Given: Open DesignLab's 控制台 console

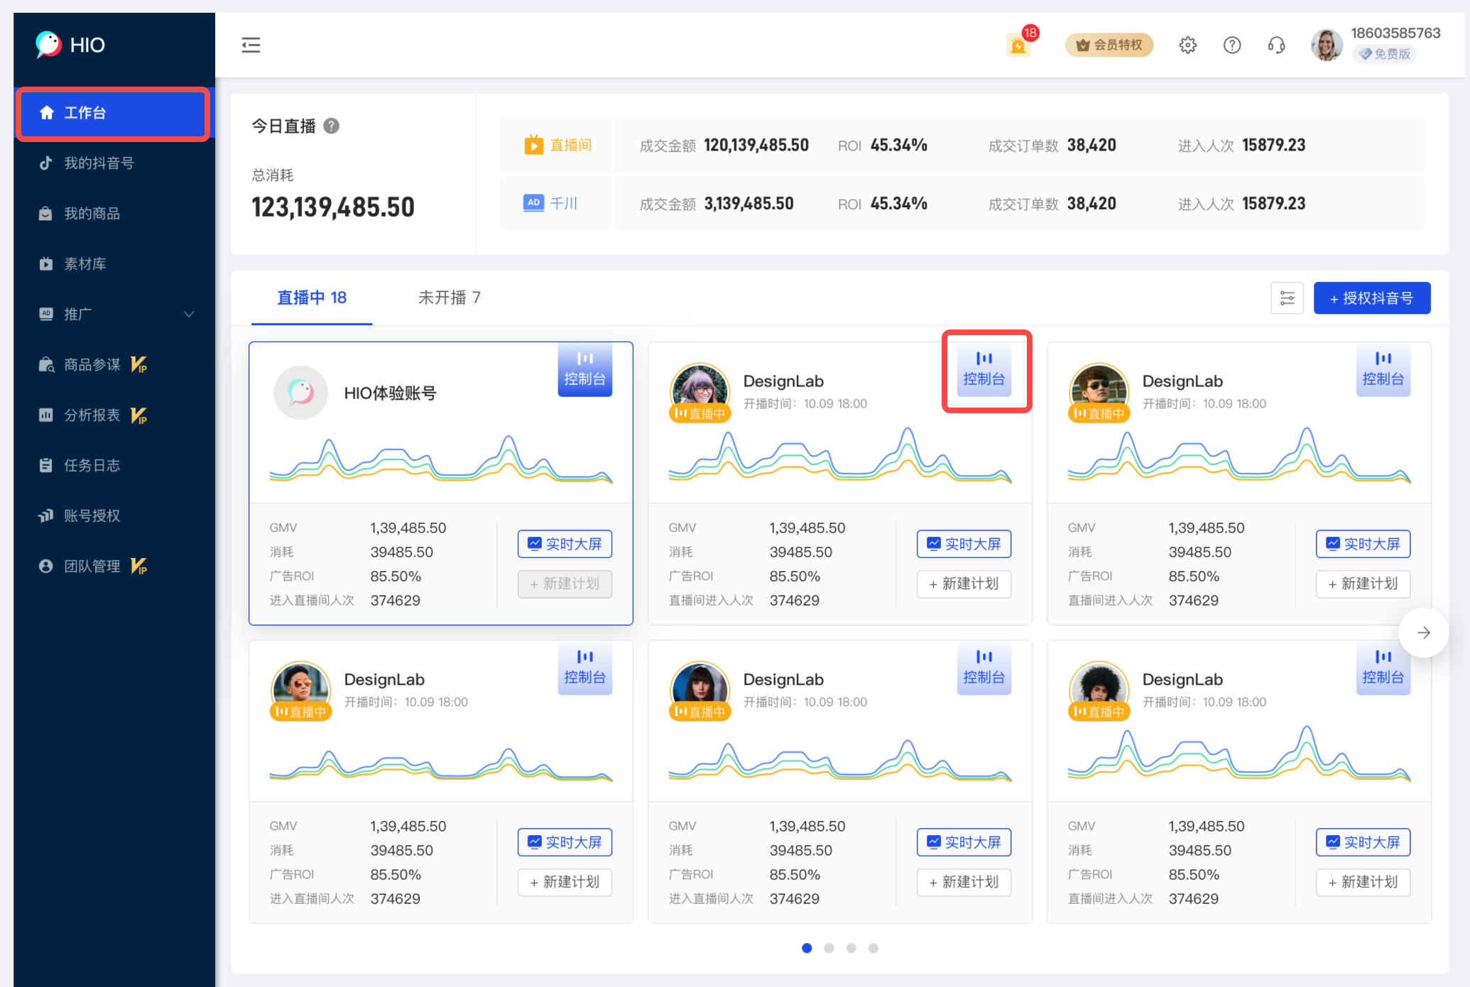Looking at the screenshot, I should (x=985, y=370).
